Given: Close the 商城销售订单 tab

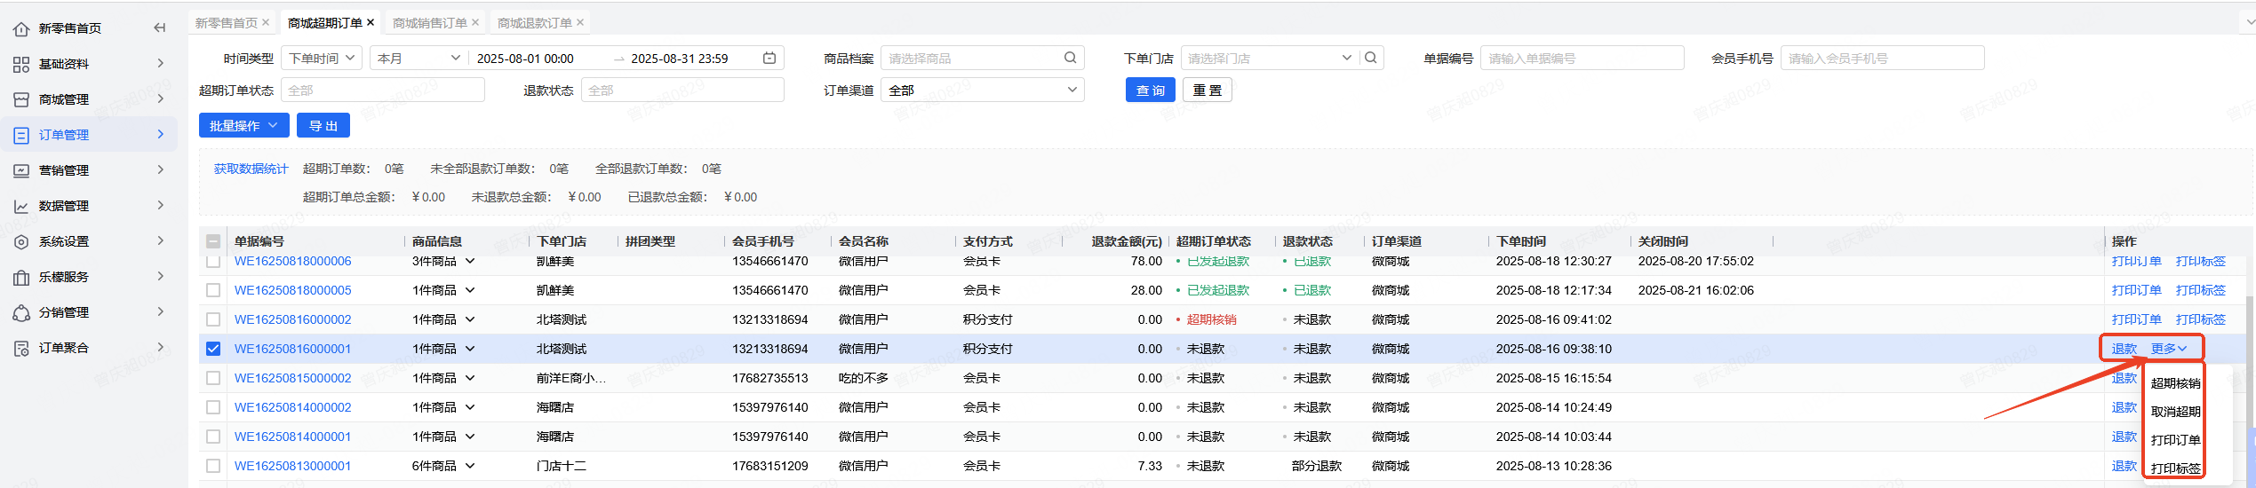Looking at the screenshot, I should (475, 22).
